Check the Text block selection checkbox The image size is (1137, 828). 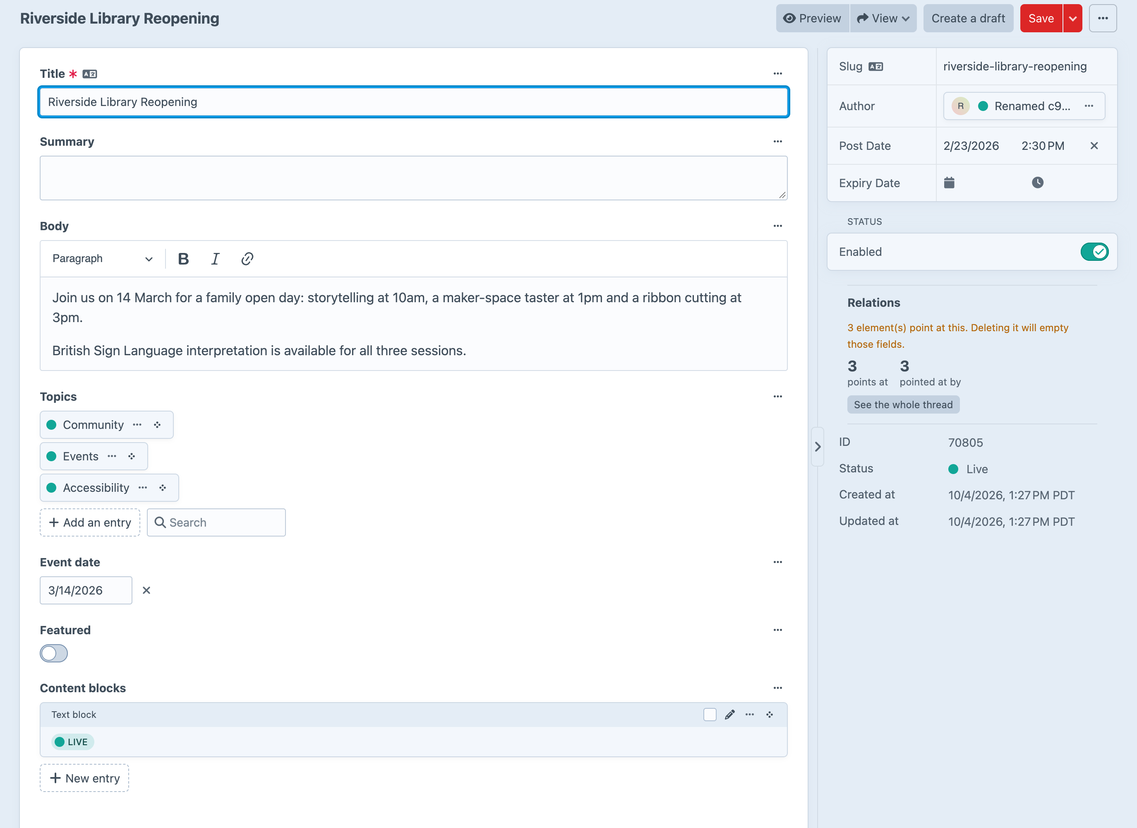tap(710, 715)
